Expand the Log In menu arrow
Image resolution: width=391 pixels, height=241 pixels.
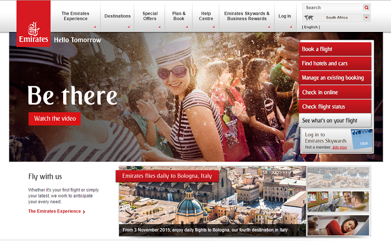[291, 27]
